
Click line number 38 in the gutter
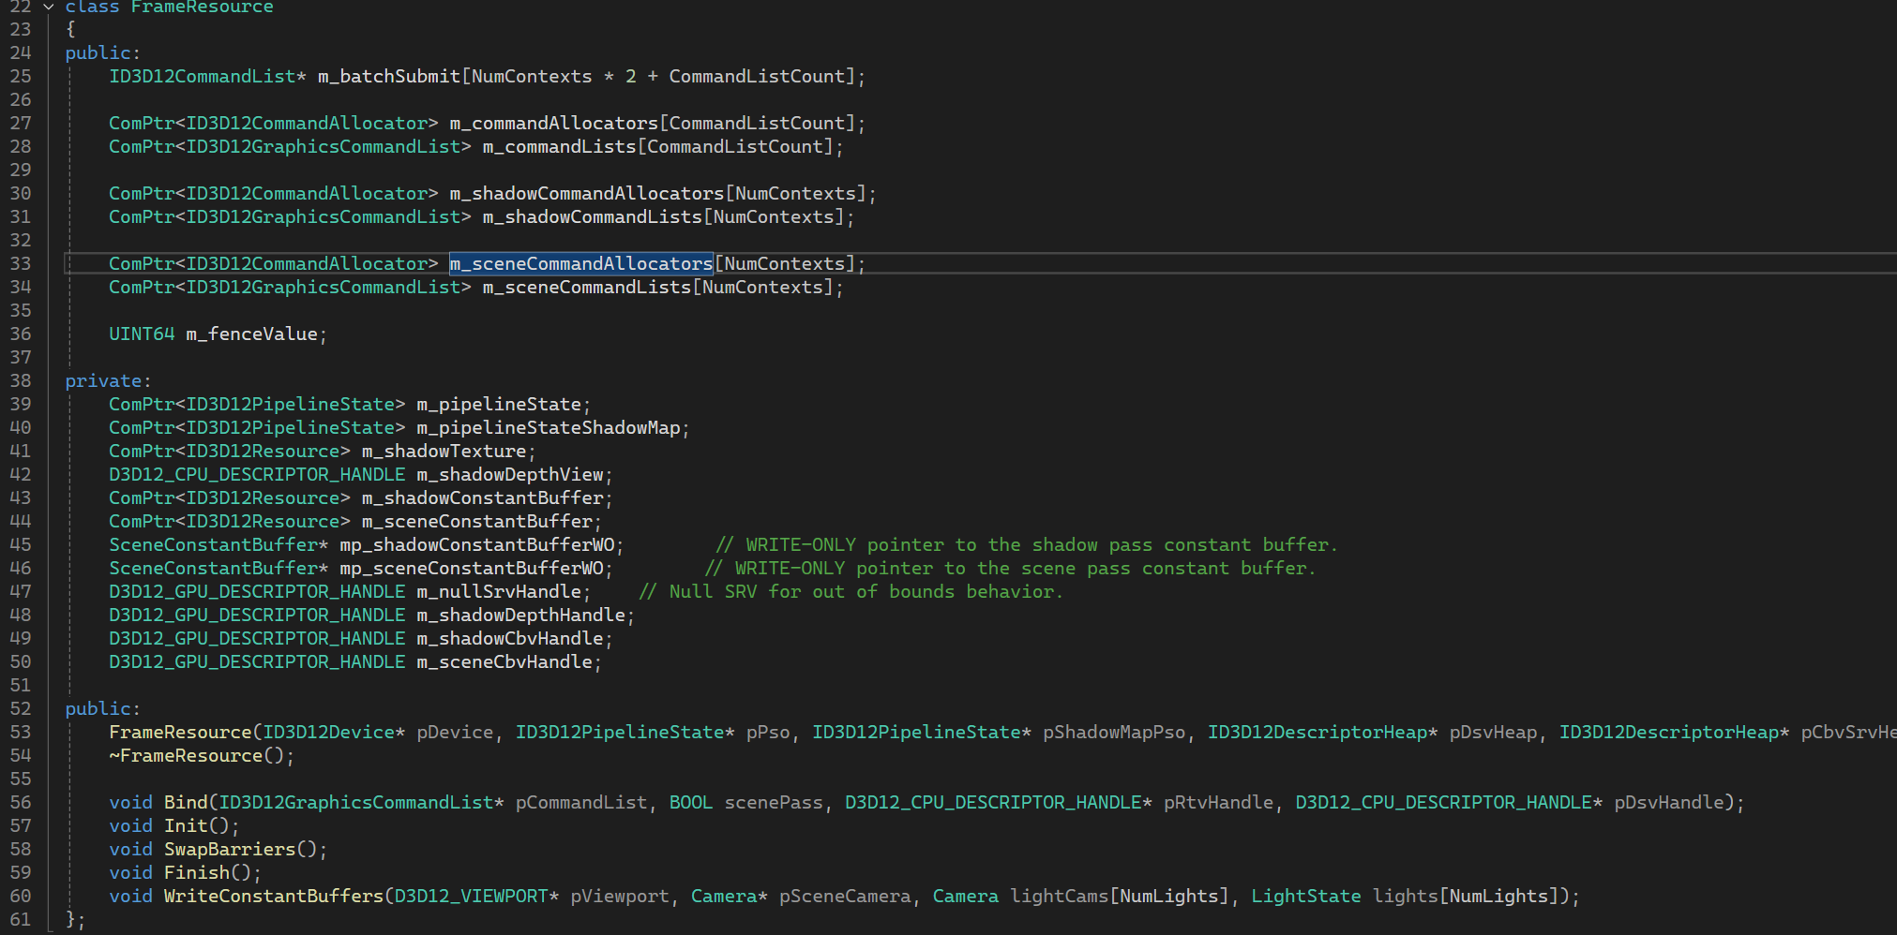point(21,380)
